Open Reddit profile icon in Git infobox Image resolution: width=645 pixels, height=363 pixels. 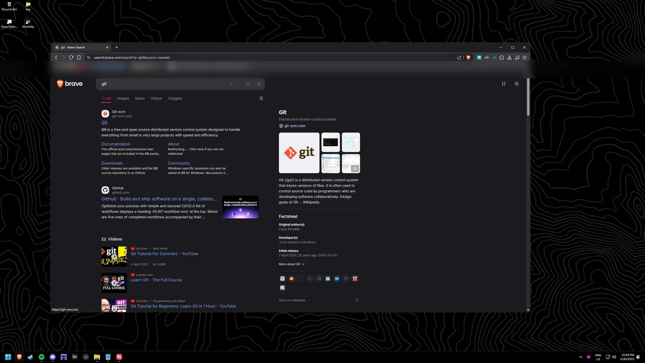click(292, 279)
